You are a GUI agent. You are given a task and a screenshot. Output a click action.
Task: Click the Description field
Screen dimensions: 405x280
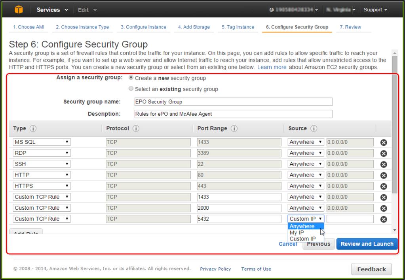pos(233,114)
